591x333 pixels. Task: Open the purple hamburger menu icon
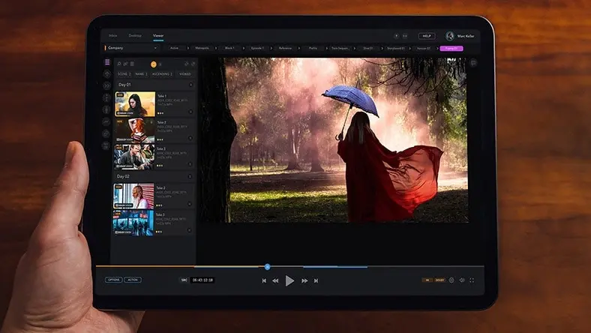pyautogui.click(x=107, y=61)
